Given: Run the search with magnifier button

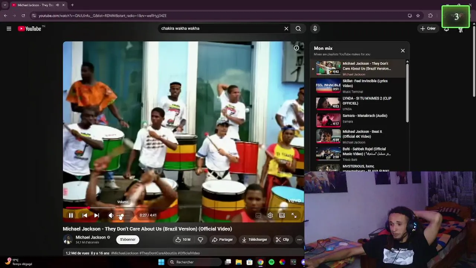Looking at the screenshot, I should 298,29.
